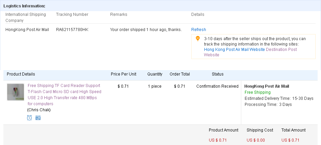Open the TF card reader product thumbnail
The image size is (321, 145).
pos(15,92)
